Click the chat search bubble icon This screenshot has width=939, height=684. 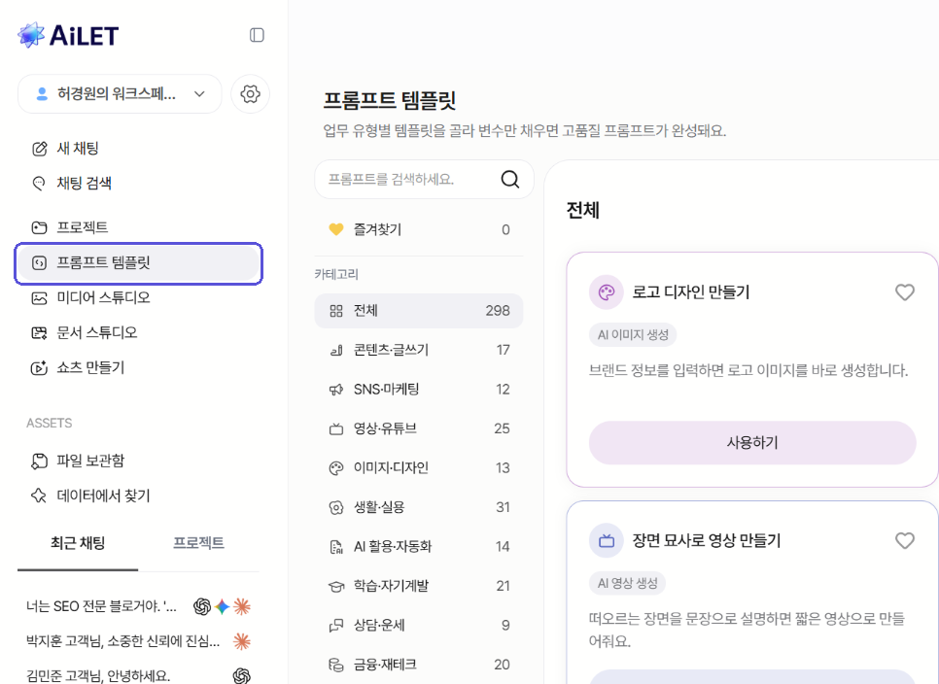39,183
